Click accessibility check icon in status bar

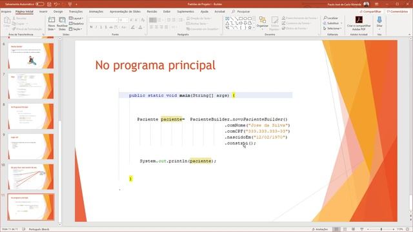(x=24, y=229)
